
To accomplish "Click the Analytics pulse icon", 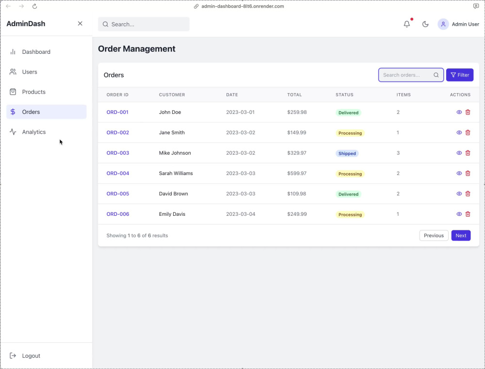I will coord(13,132).
